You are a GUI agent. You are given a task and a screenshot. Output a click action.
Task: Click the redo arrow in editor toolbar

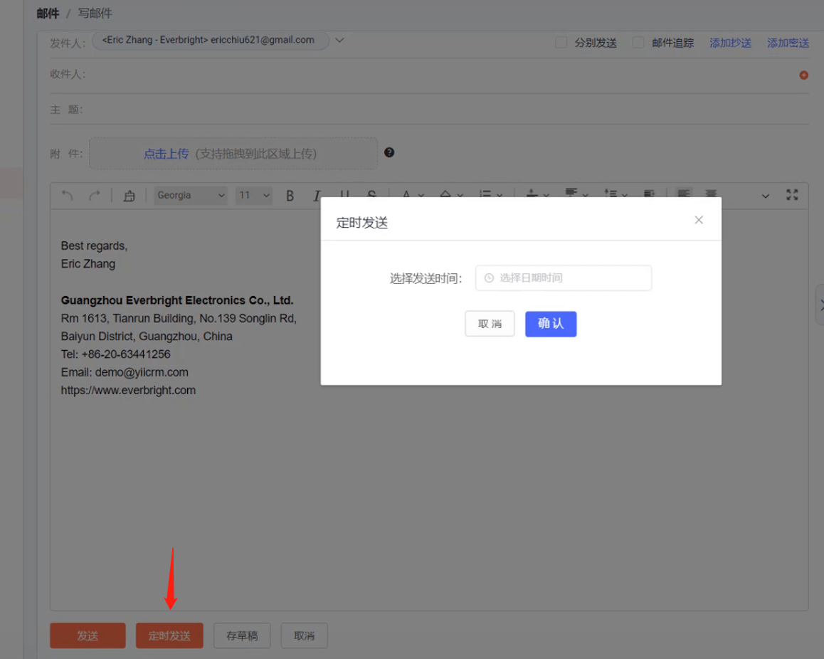(95, 196)
